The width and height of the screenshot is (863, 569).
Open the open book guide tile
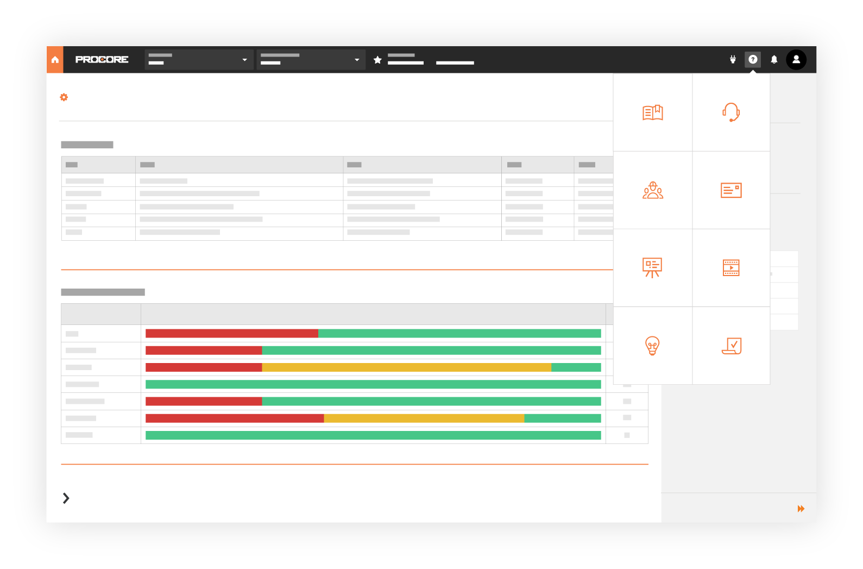click(x=652, y=112)
